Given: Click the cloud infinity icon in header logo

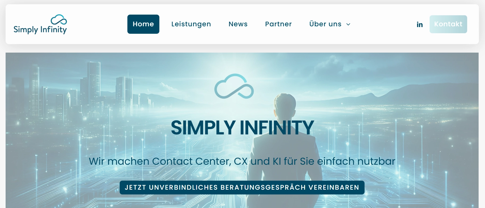Looking at the screenshot, I should (59, 20).
